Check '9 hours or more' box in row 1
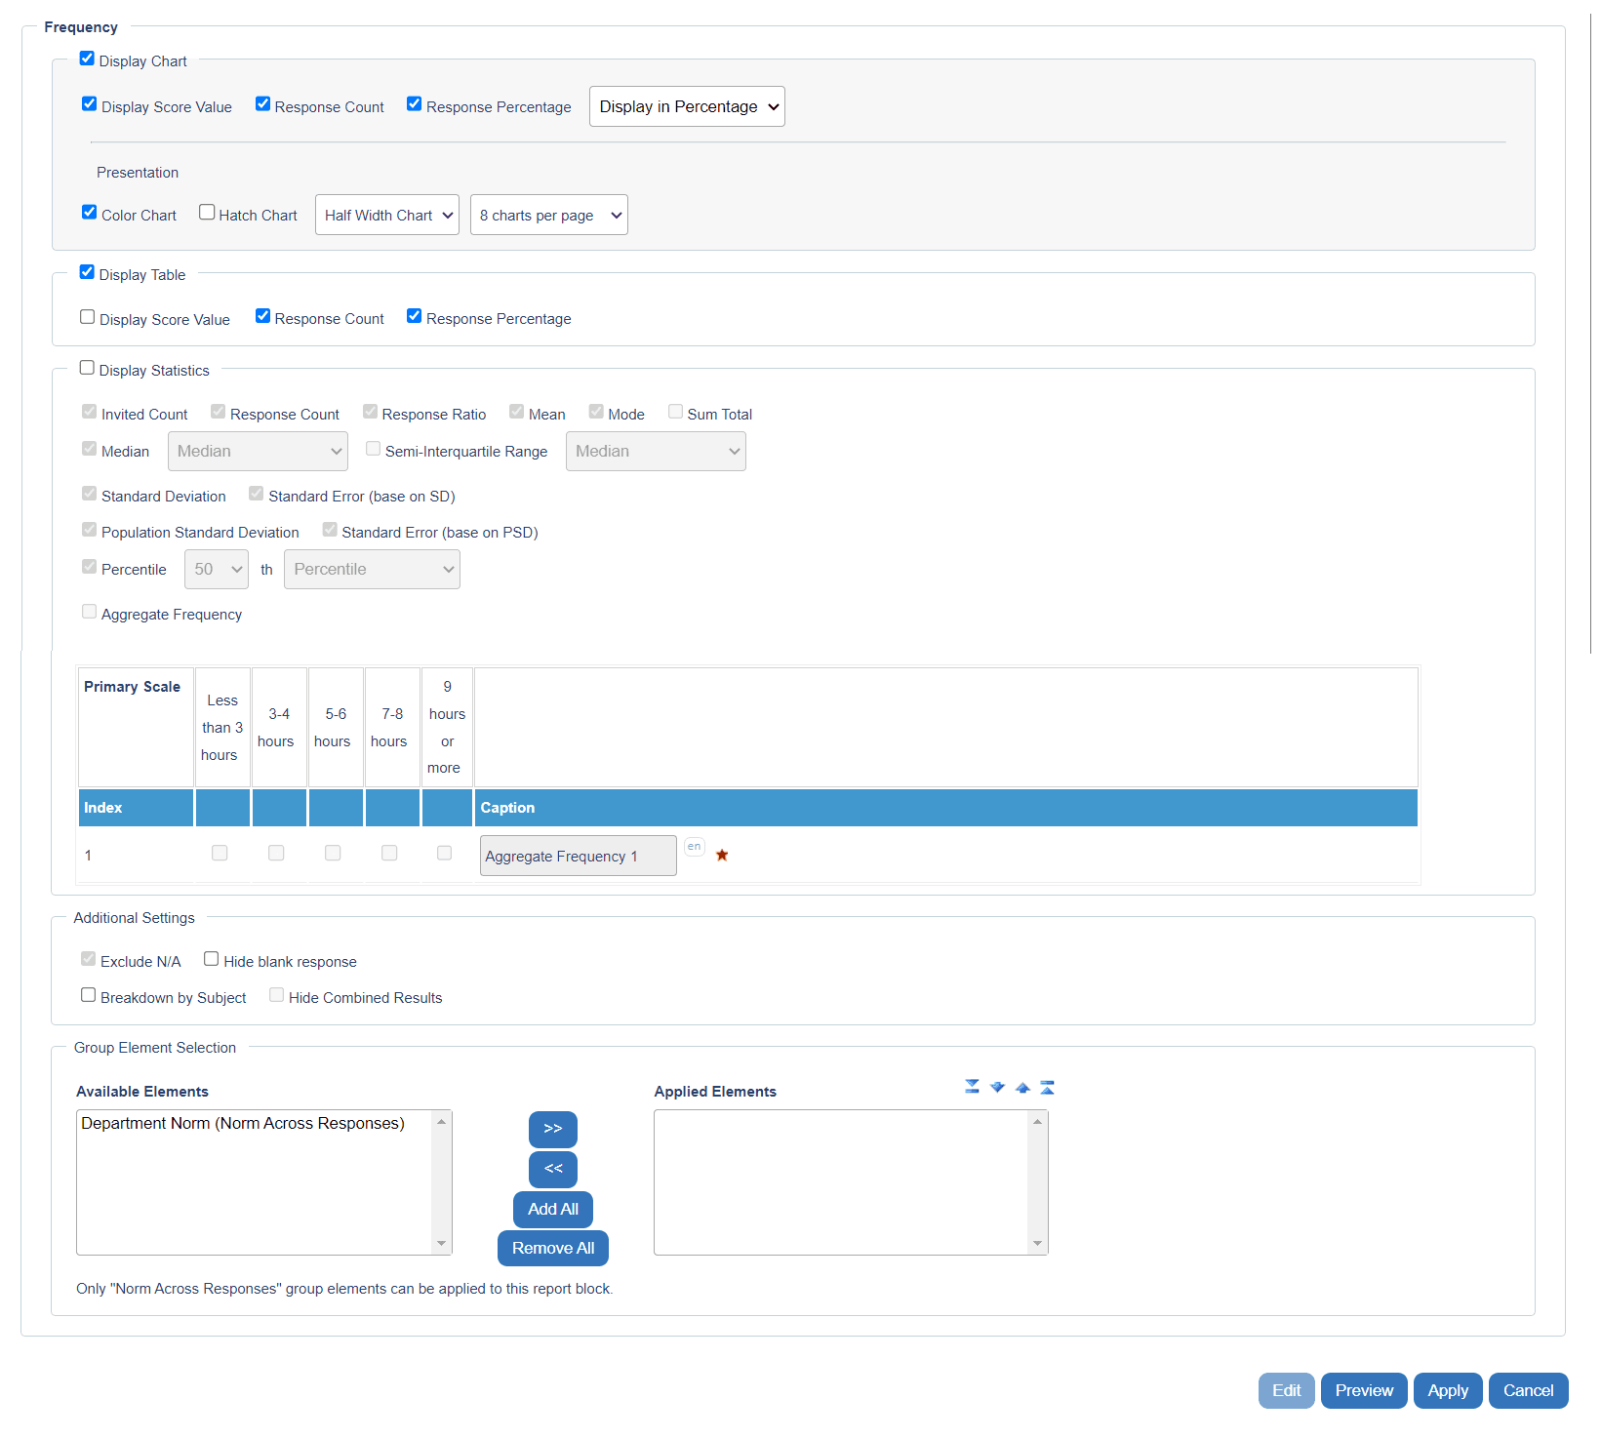Viewport: 1601px width, 1439px height. [445, 853]
